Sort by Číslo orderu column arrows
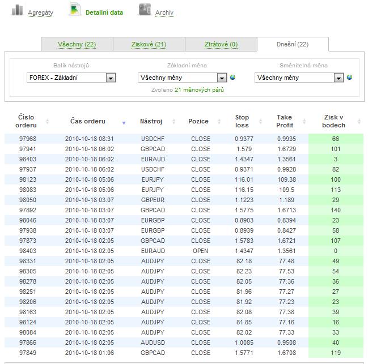368x364 pixels. pos(48,121)
